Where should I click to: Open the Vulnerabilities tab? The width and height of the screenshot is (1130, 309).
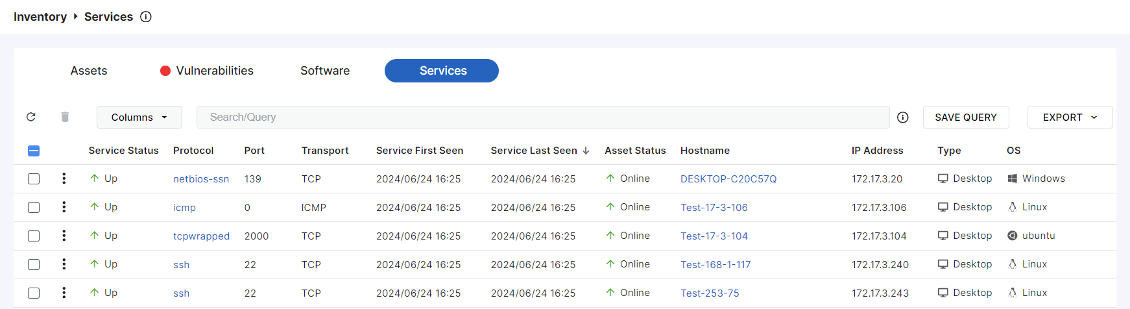click(x=214, y=71)
